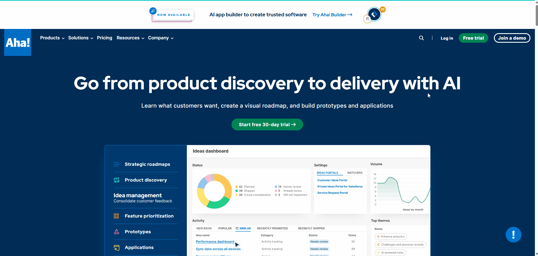The width and height of the screenshot is (538, 256).
Task: Switch to the New Ideas tab
Action: (x=204, y=228)
